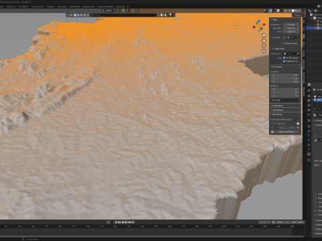Open the Scripting workspace tab
Viewport: 322px width, 241px height.
[120, 7]
